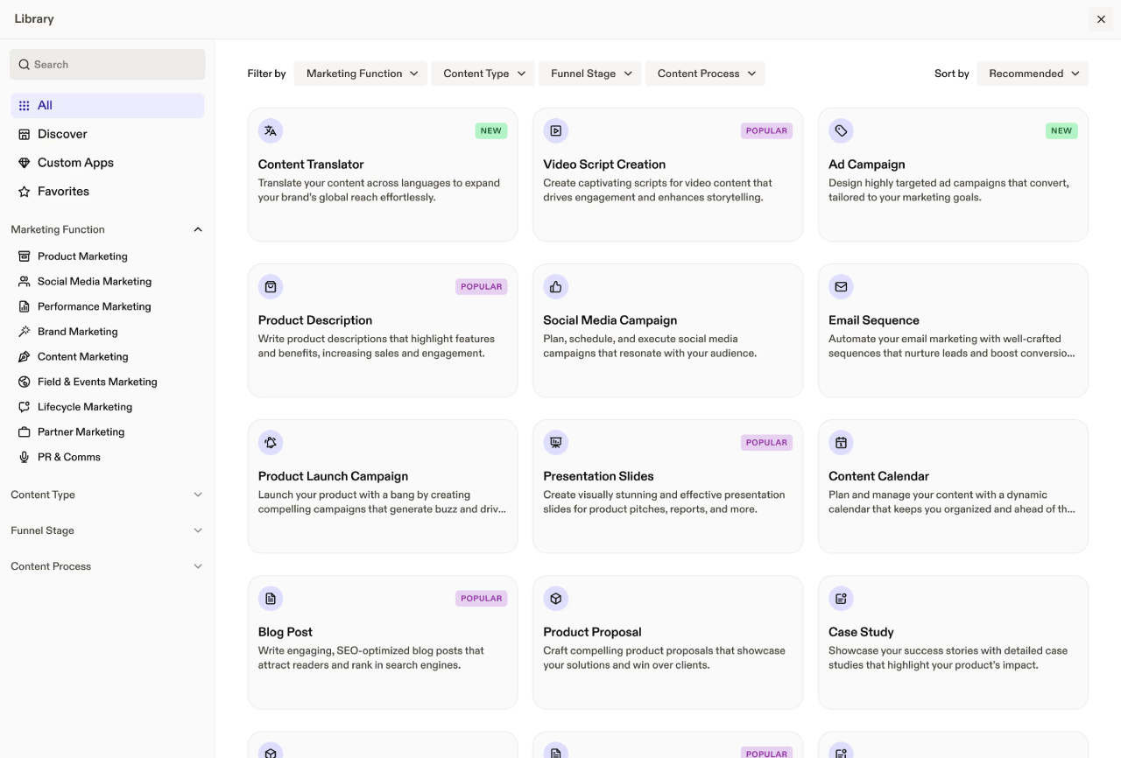Click the Video Script Creation play icon
This screenshot has width=1121, height=758.
(555, 131)
